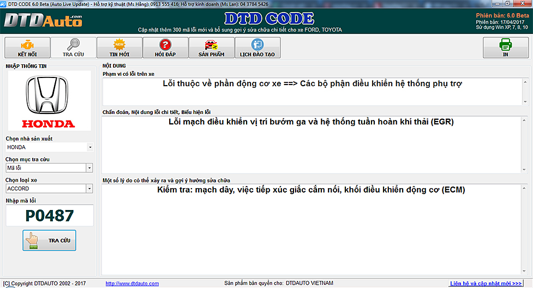Click the TRA CỨU hand lookup button

click(x=49, y=241)
